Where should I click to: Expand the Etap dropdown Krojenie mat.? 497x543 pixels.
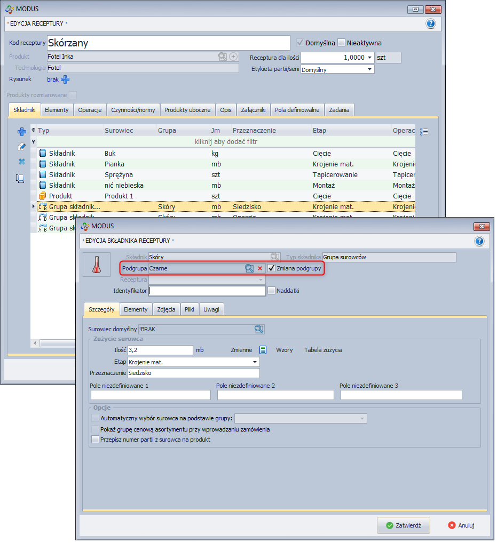[255, 362]
